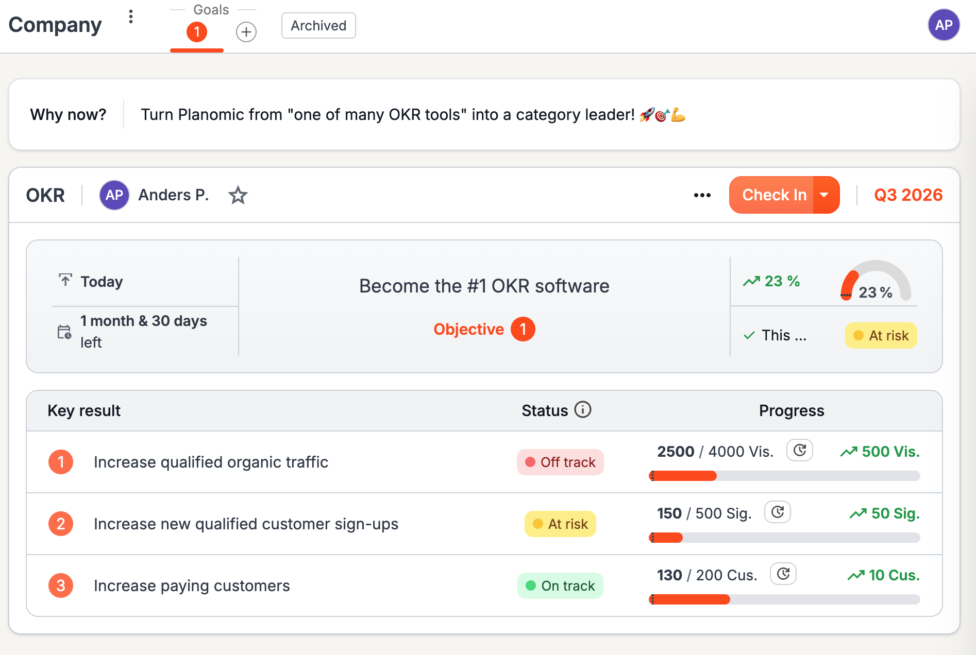Click the '1 month & 30 days left' text
This screenshot has height=655, width=976.
[143, 332]
